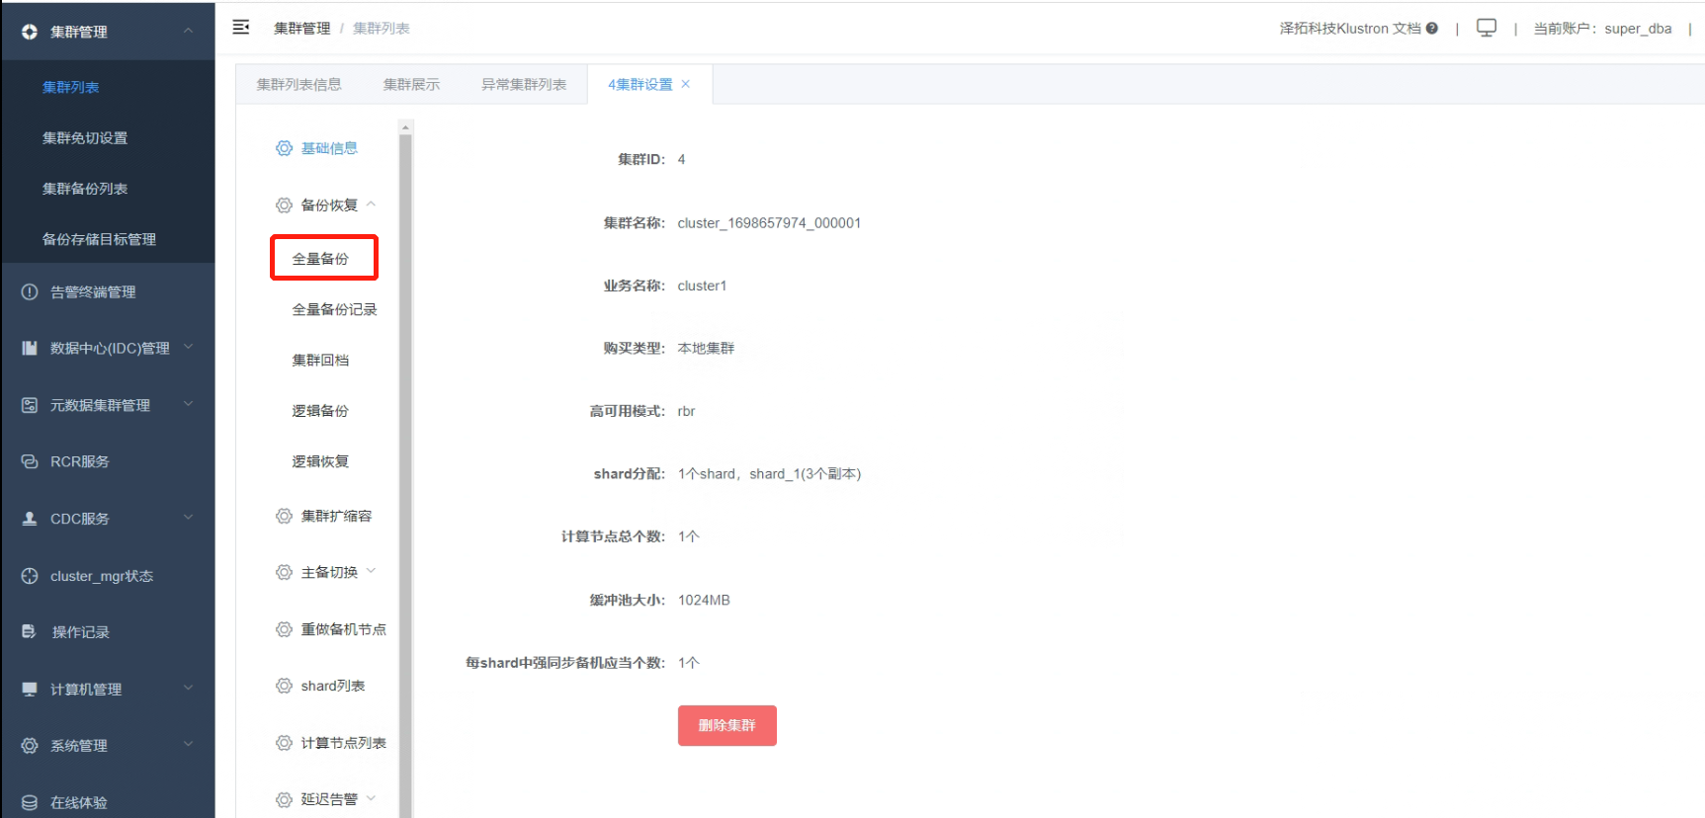Select 逻辑备份 menu item
This screenshot has height=818, width=1705.
pos(320,411)
